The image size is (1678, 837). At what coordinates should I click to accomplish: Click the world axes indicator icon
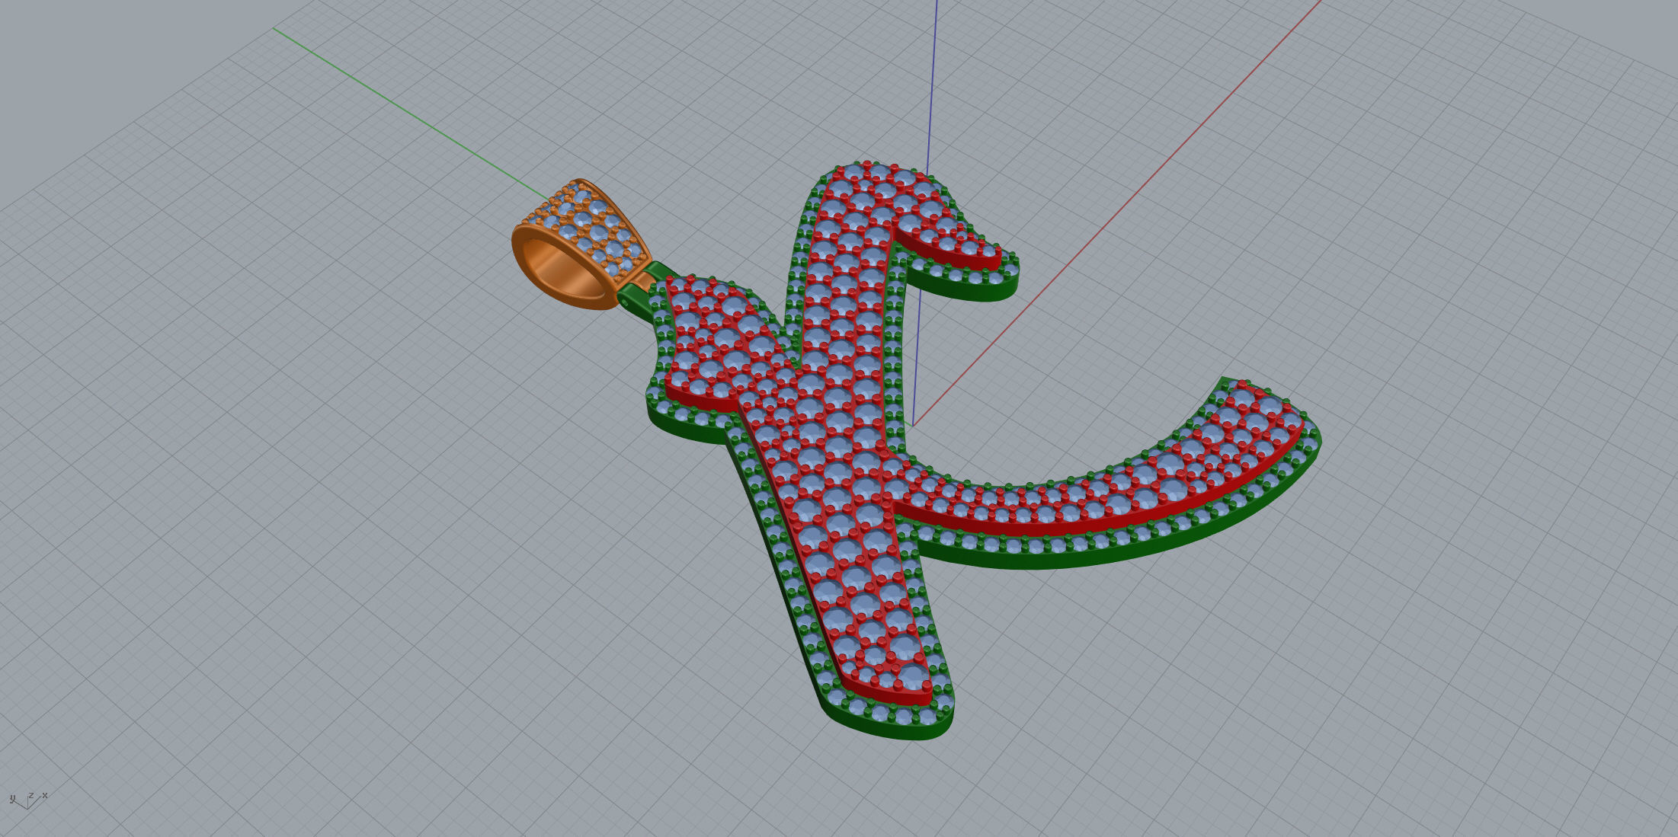(x=28, y=799)
